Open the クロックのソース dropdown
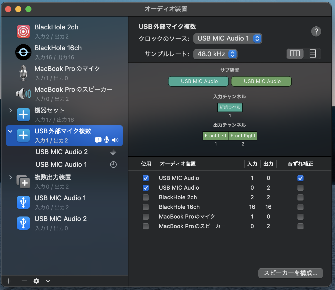The height and width of the screenshot is (290, 335). pyautogui.click(x=228, y=39)
